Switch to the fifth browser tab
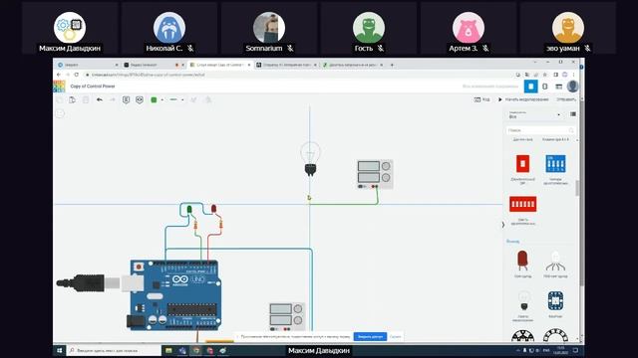 (x=352, y=65)
